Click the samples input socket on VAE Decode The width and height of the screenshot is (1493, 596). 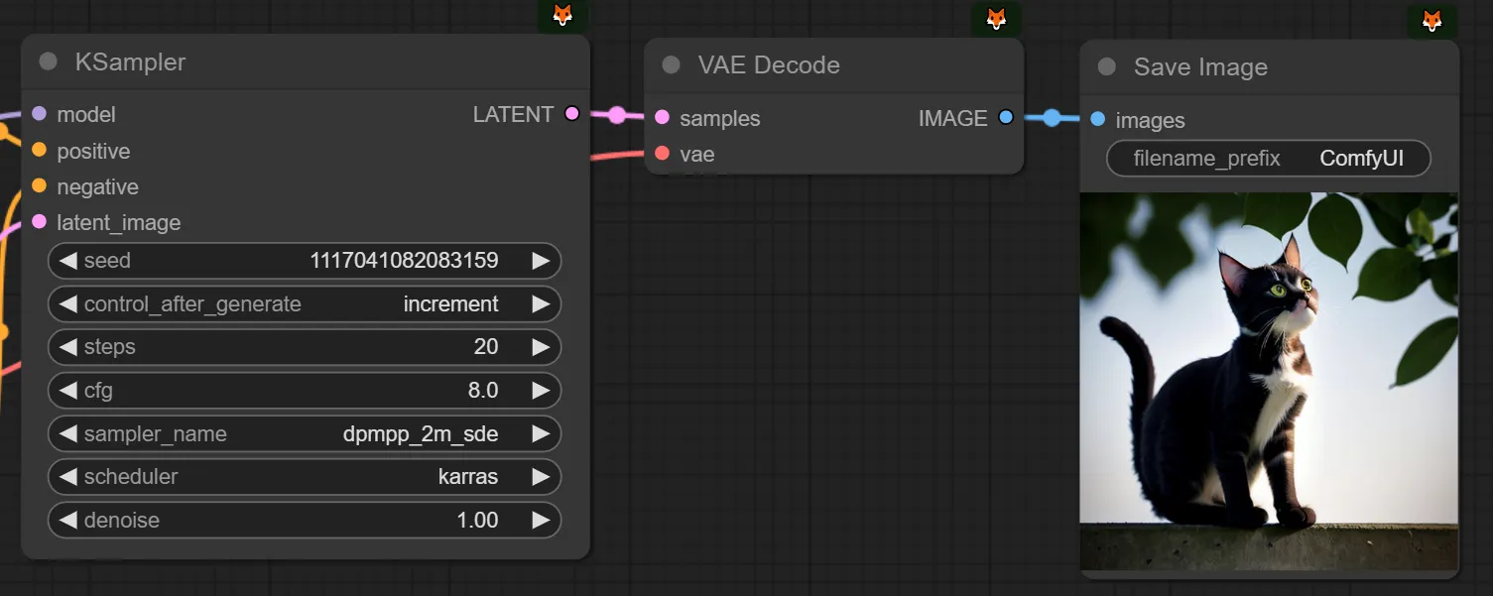point(663,118)
